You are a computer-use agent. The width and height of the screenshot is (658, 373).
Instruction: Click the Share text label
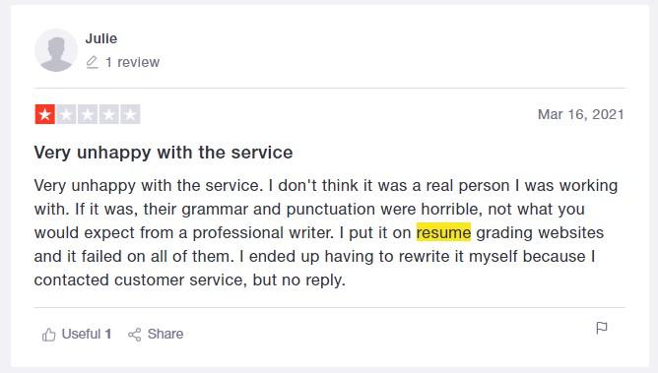(165, 334)
